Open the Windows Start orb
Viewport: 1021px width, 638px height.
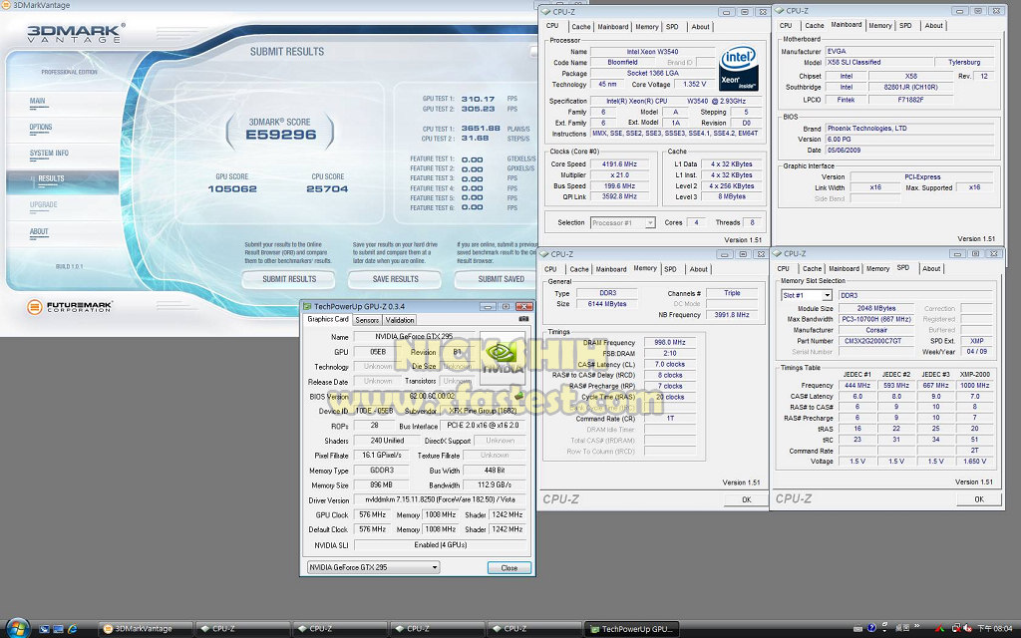[x=17, y=628]
